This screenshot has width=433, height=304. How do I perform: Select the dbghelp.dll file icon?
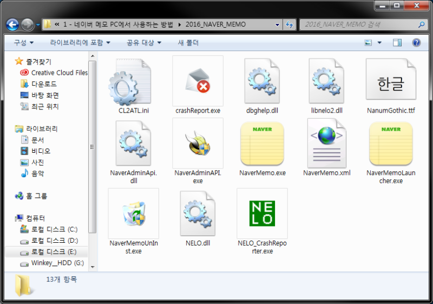click(262, 81)
